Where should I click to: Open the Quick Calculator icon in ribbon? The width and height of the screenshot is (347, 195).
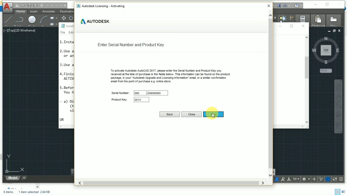(x=303, y=19)
